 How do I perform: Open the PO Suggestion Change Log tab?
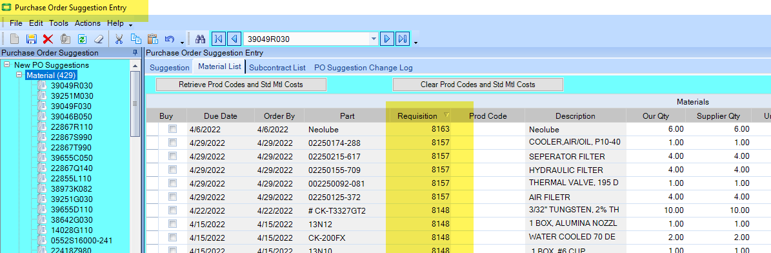click(363, 67)
